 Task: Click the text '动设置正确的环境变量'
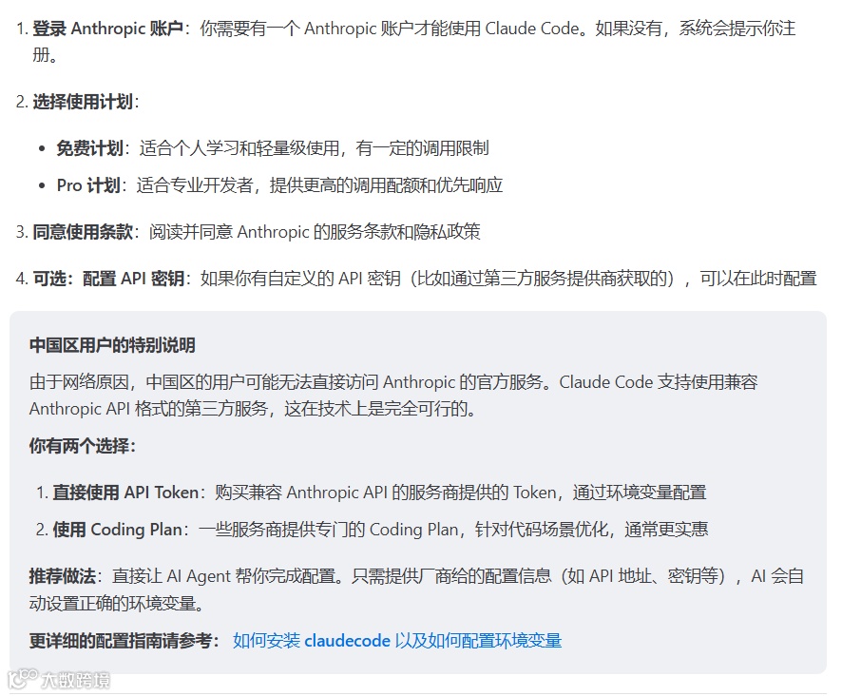point(112,604)
